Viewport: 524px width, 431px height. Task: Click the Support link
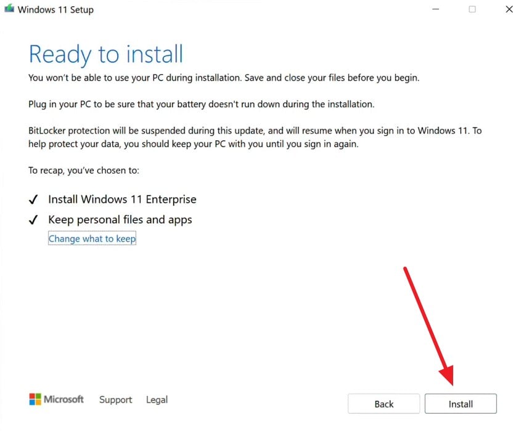tap(115, 400)
